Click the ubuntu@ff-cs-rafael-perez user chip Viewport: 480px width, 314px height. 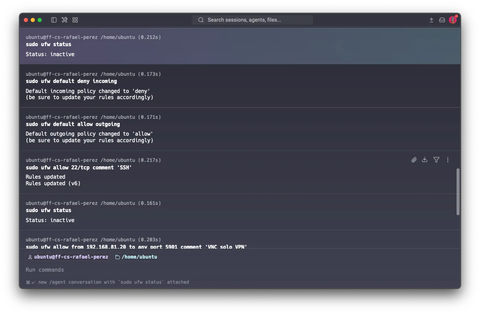click(68, 257)
